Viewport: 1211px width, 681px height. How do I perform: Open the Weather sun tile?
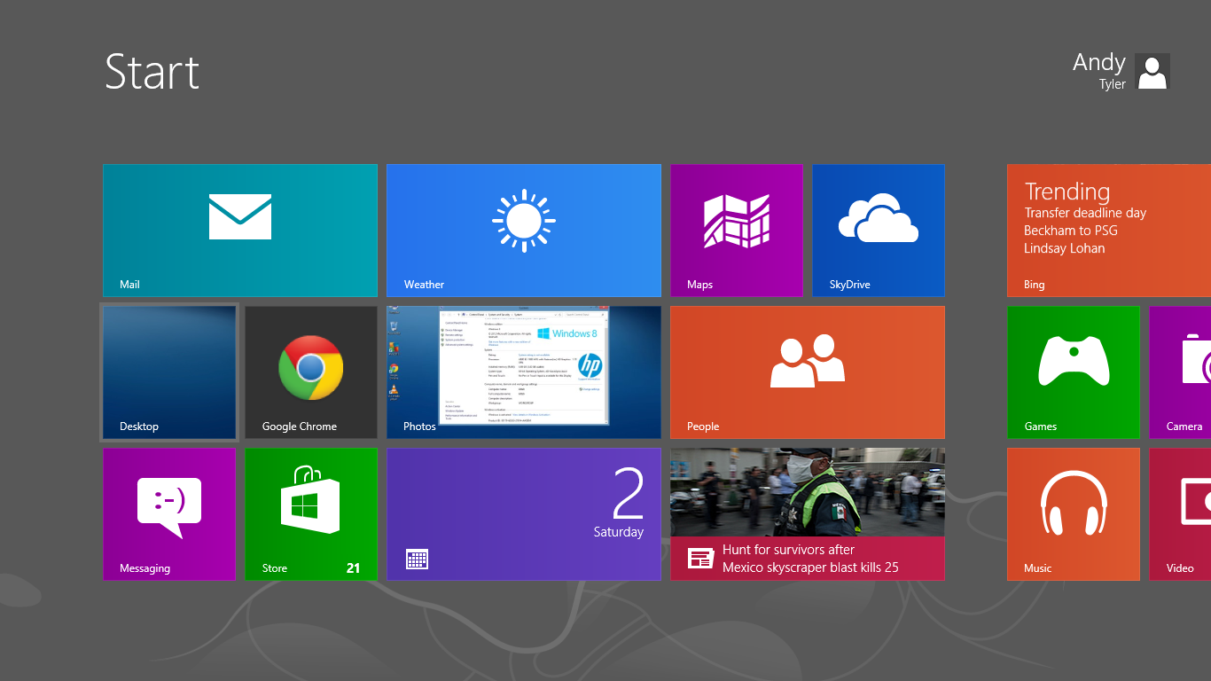click(x=524, y=231)
